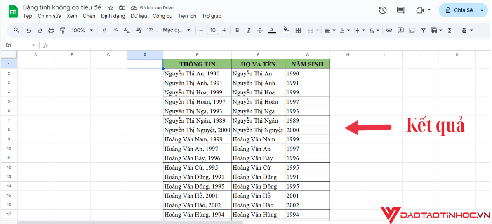This screenshot has height=224, width=492.
Task: Open the 100% zoom dropdown
Action: pyautogui.click(x=82, y=31)
